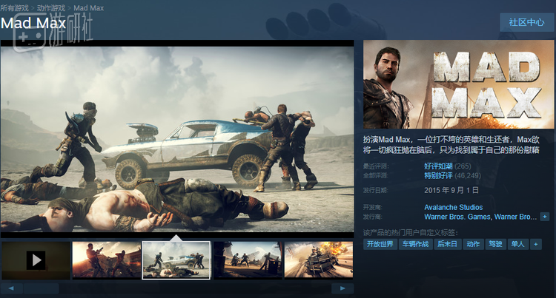Select the two gunmen screenshot thumbnail
This screenshot has width=556, height=298.
point(106,260)
